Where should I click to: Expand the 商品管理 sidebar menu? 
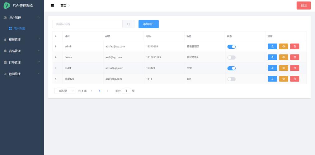pos(22,51)
